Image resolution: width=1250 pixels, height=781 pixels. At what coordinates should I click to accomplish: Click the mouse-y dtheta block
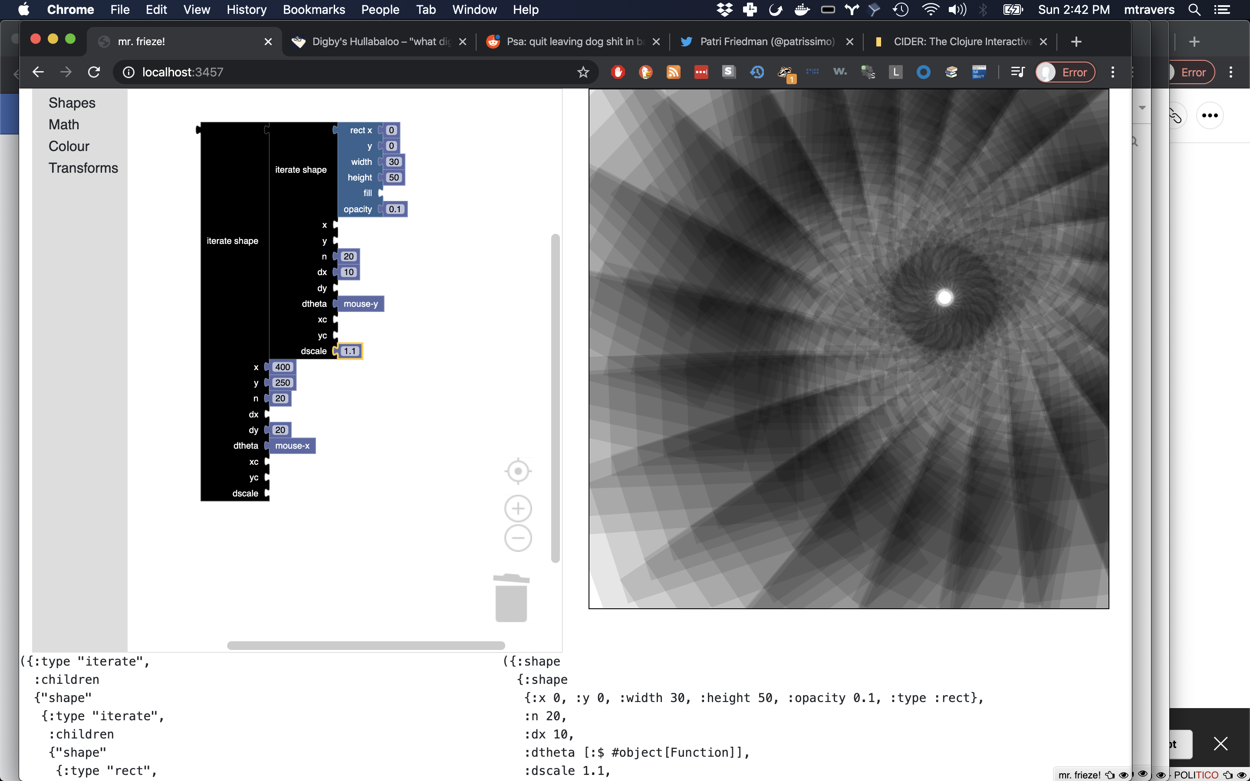[x=361, y=304]
